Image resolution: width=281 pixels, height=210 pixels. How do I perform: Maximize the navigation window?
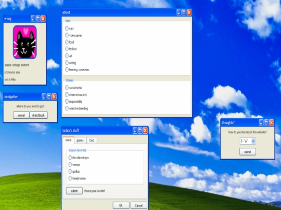click(x=49, y=96)
